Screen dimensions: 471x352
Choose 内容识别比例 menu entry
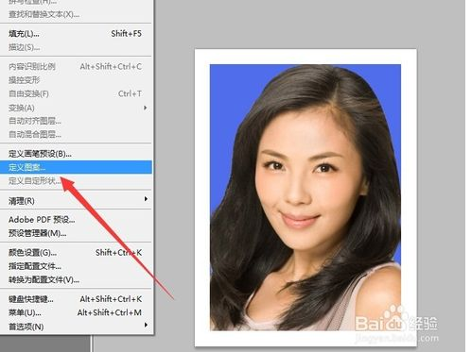76,66
